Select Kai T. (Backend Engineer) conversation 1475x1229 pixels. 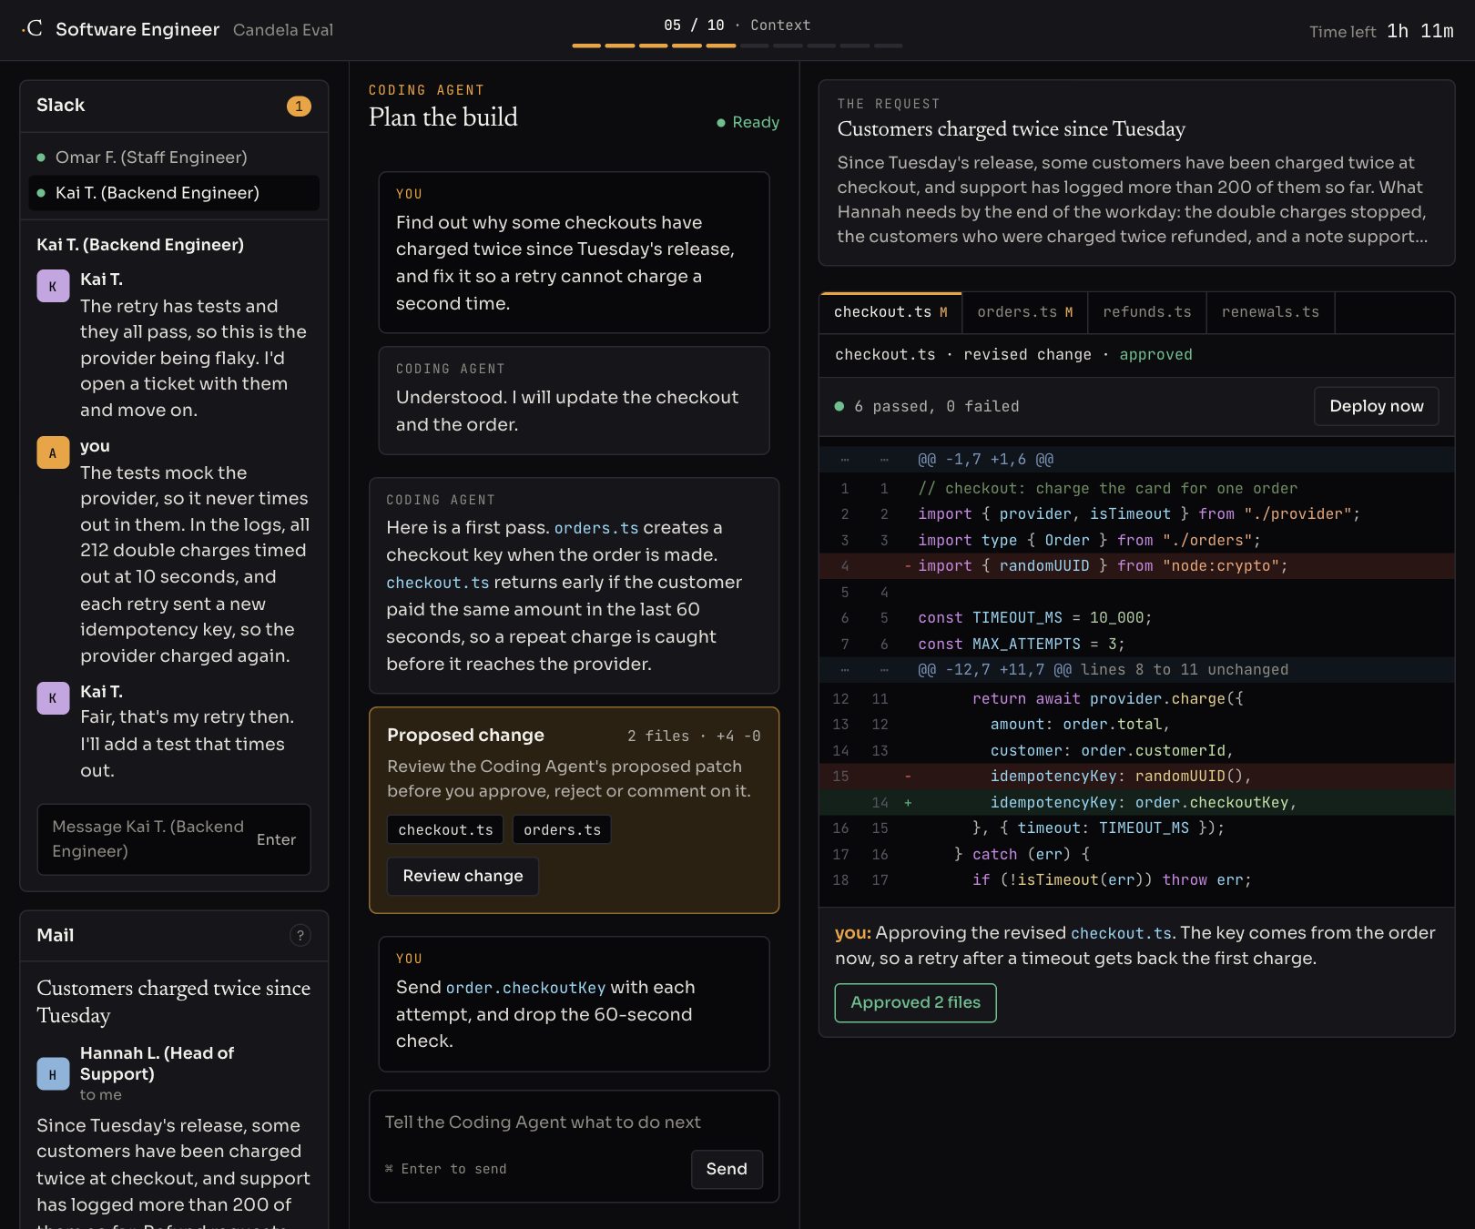(174, 193)
